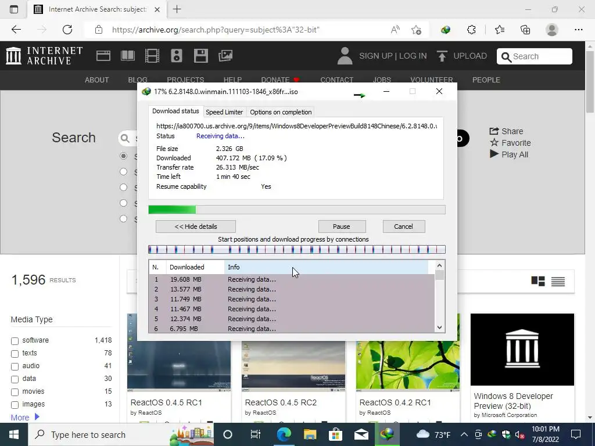Select the last search option radio button
The height and width of the screenshot is (446, 595).
pos(123,218)
